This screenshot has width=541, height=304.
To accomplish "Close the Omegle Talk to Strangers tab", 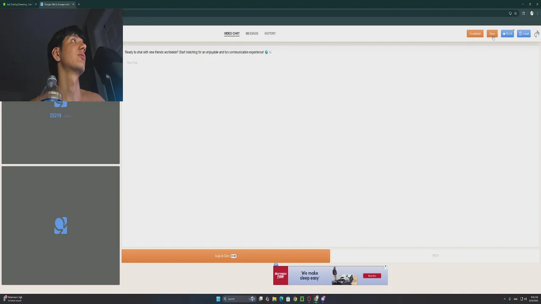I will 73,4.
